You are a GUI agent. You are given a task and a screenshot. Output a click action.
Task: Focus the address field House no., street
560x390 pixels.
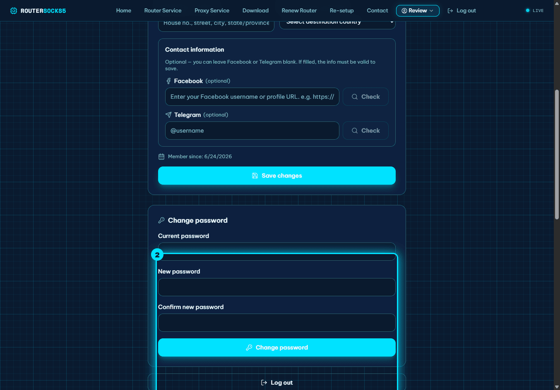[x=216, y=26]
